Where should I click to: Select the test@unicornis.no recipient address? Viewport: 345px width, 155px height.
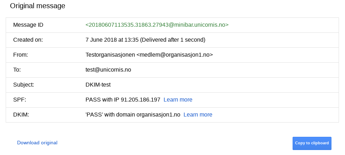click(108, 70)
